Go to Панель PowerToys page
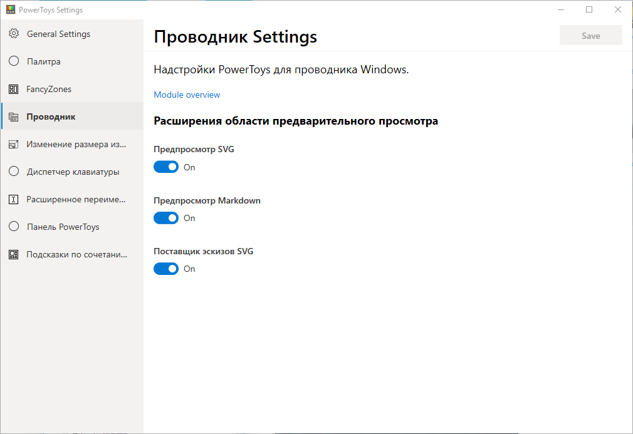The height and width of the screenshot is (434, 633). coord(63,227)
